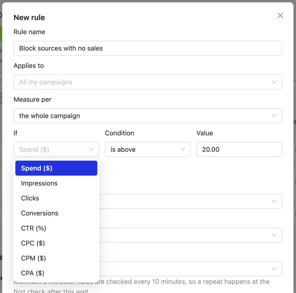This screenshot has height=293, width=296.
Task: Pick CTR (%) from the metric list
Action: (x=56, y=228)
